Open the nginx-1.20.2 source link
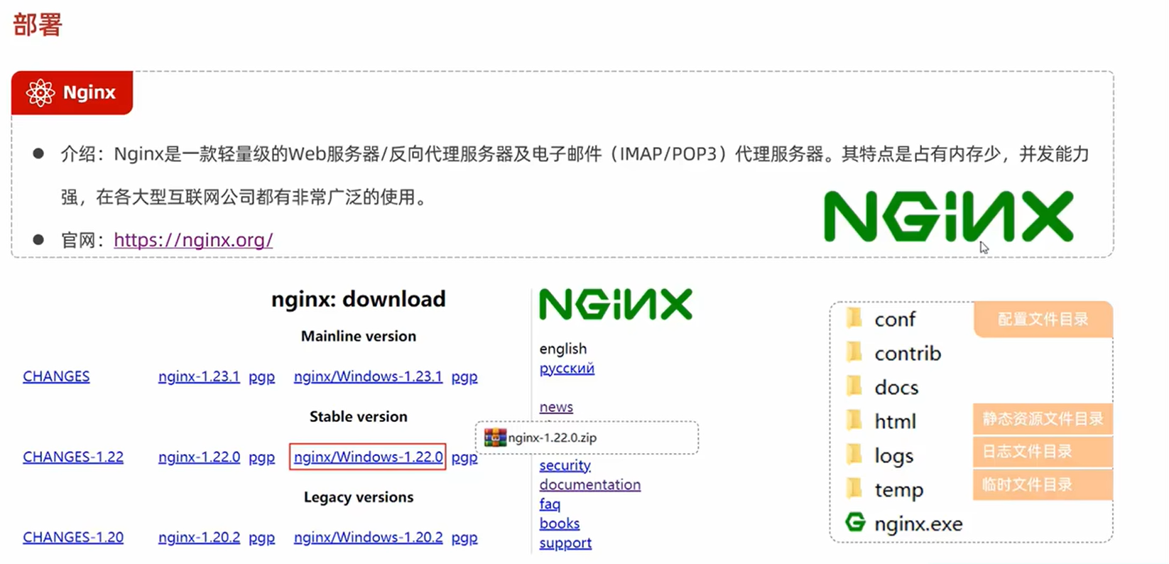The height and width of the screenshot is (564, 1169). 199,537
